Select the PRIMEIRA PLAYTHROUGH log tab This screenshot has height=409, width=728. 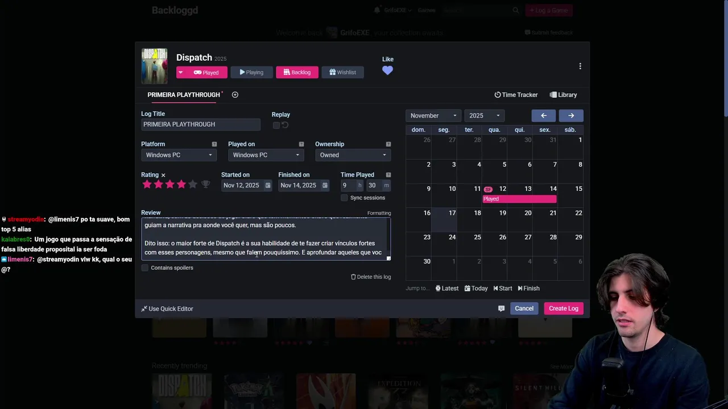click(184, 95)
